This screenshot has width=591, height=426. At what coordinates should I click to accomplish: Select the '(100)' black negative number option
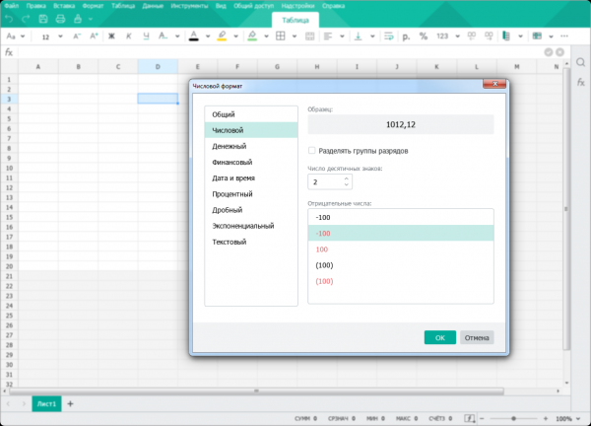(324, 265)
